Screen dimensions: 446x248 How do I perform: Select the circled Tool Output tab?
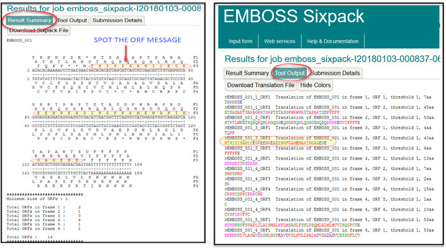tap(289, 73)
